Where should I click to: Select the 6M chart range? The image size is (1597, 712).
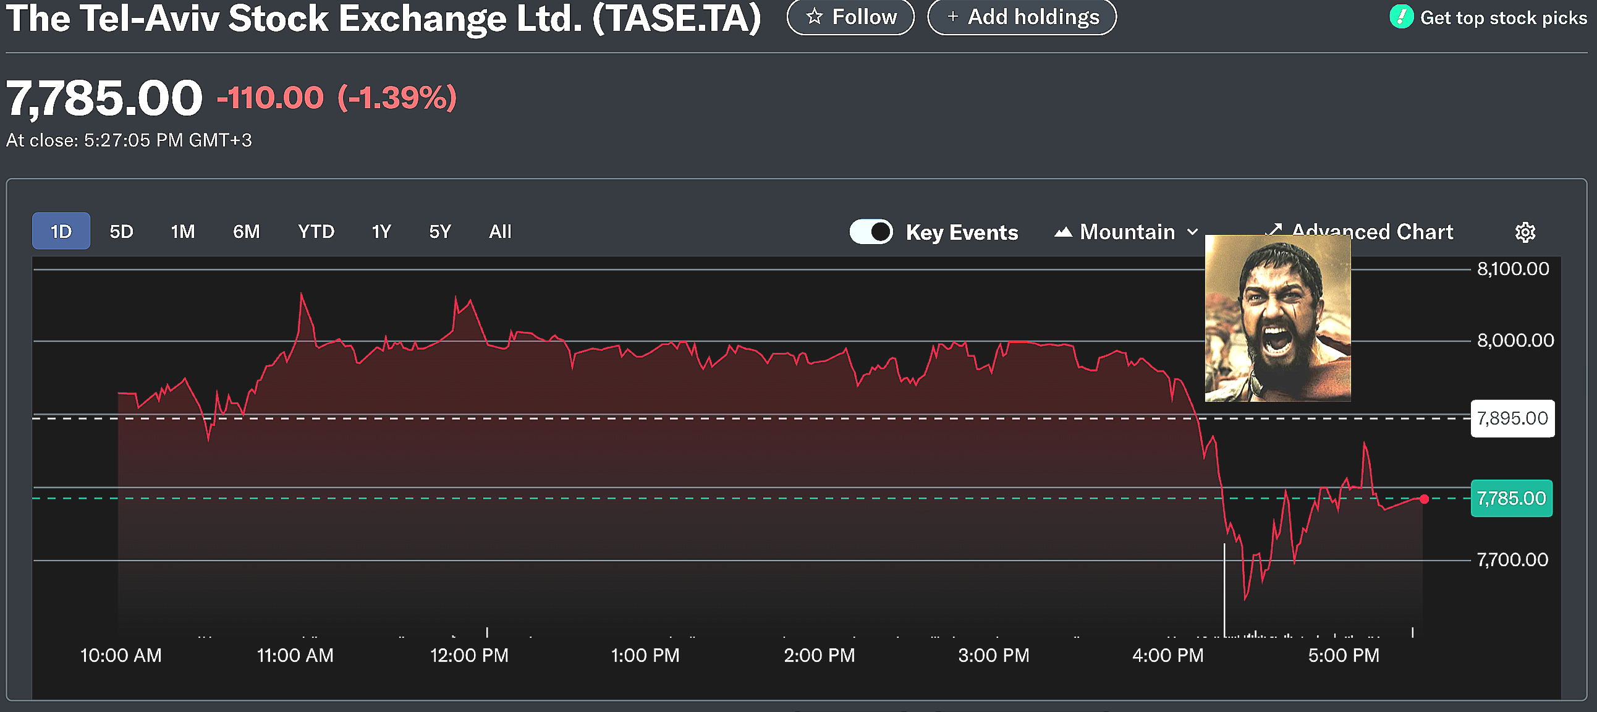(246, 231)
